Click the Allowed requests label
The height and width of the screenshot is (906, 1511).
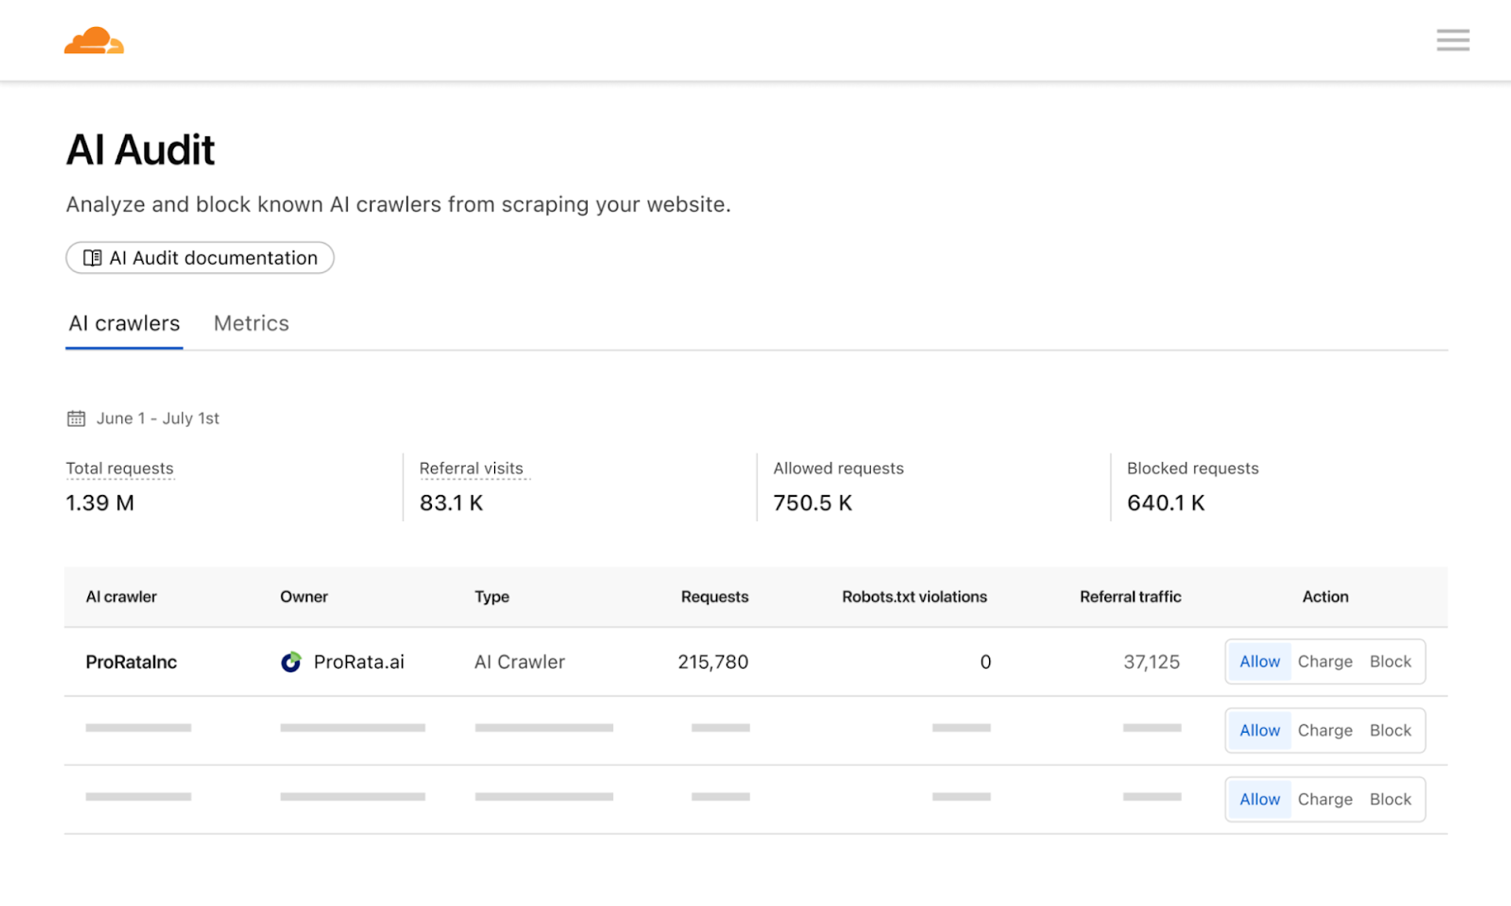click(x=838, y=468)
